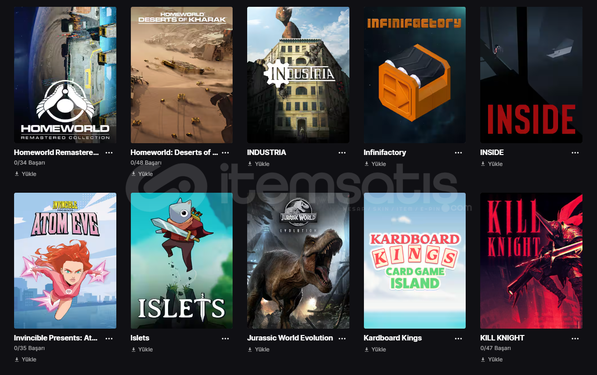Click the download icon under Kardboard Kings
Image resolution: width=597 pixels, height=375 pixels.
point(367,350)
